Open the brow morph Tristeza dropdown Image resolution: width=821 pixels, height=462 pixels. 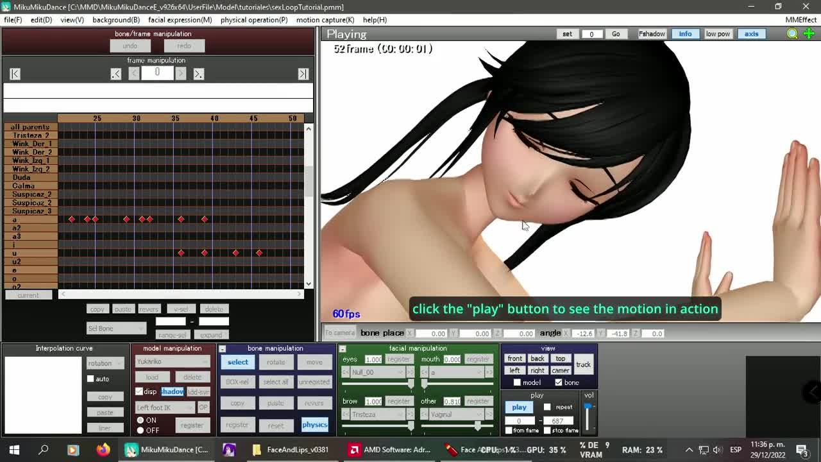pyautogui.click(x=377, y=415)
